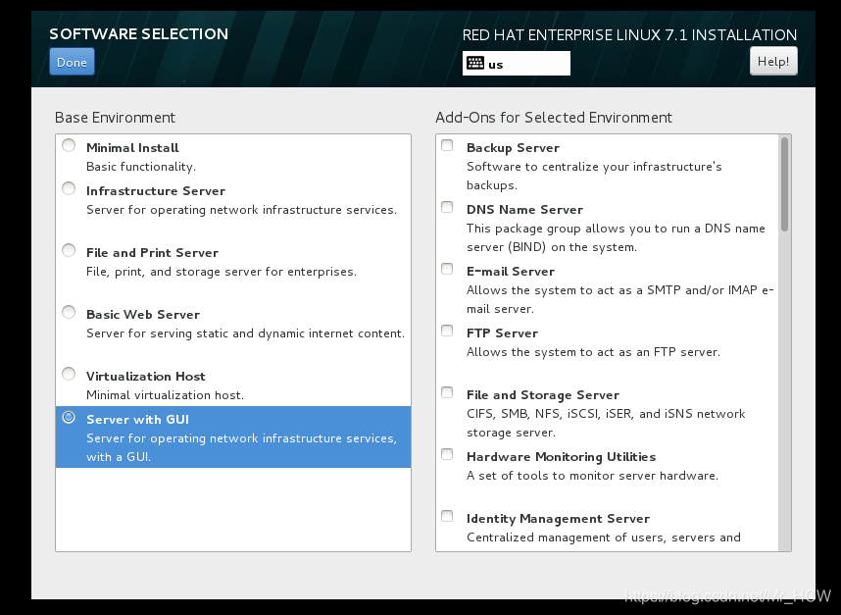Click the File and Print Server label

coord(152,252)
